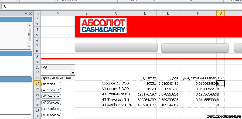The width and height of the screenshot is (242, 119).
Task: Select row 10 header
Action: tap(37, 62)
